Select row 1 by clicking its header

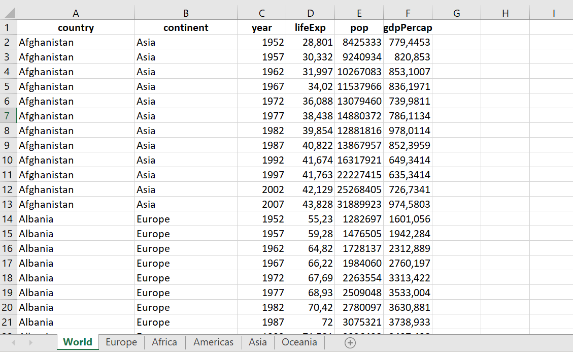pos(9,27)
